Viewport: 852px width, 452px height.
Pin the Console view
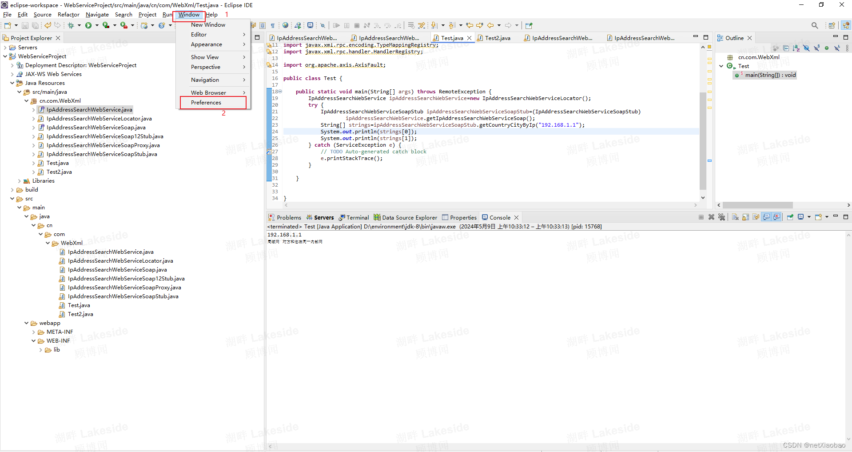(790, 217)
